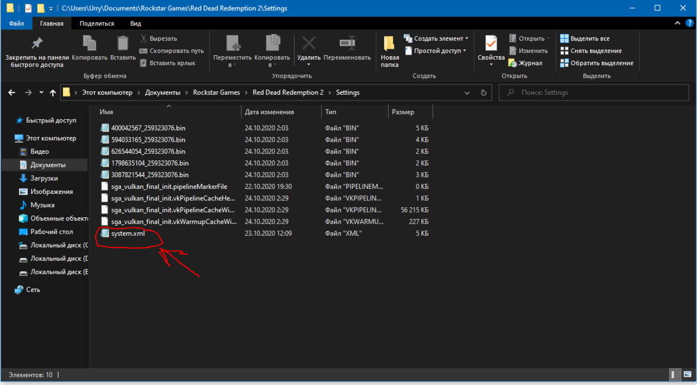The width and height of the screenshot is (697, 385).
Task: Select the system.xml file
Action: 123,233
